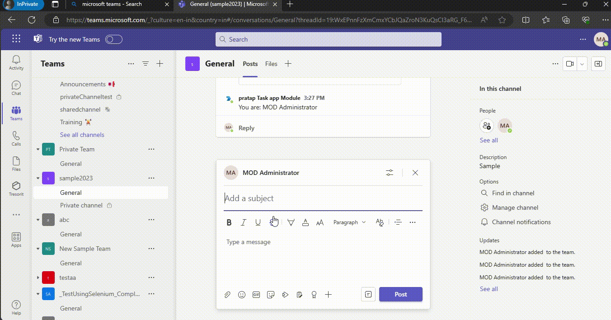Toggle the channel info pane icon
This screenshot has width=611, height=320.
(598, 64)
